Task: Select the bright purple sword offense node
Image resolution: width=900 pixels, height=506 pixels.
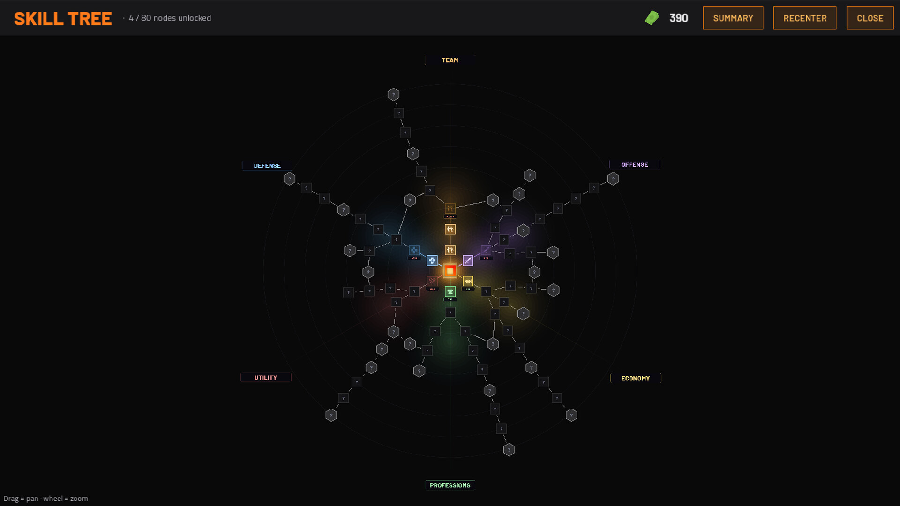Action: click(468, 260)
